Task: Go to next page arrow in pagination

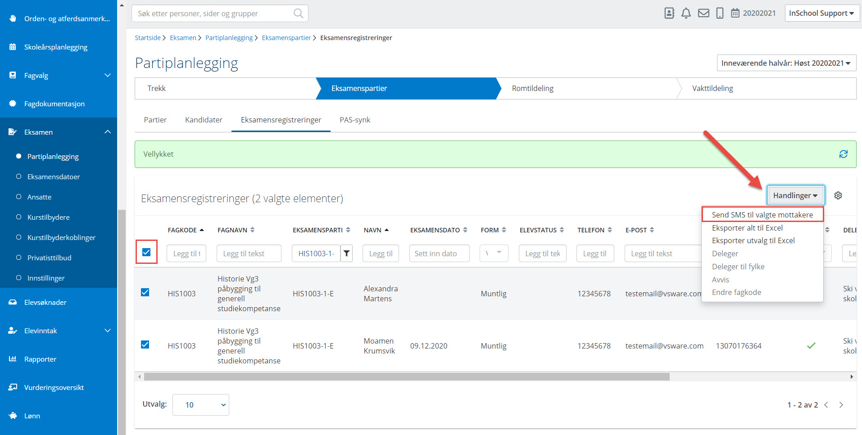Action: (841, 405)
